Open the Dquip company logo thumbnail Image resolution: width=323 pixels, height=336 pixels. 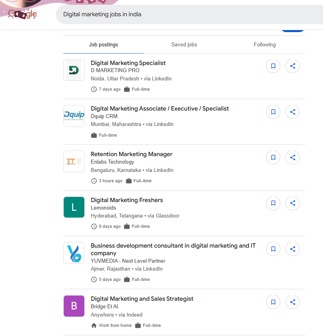tap(74, 116)
